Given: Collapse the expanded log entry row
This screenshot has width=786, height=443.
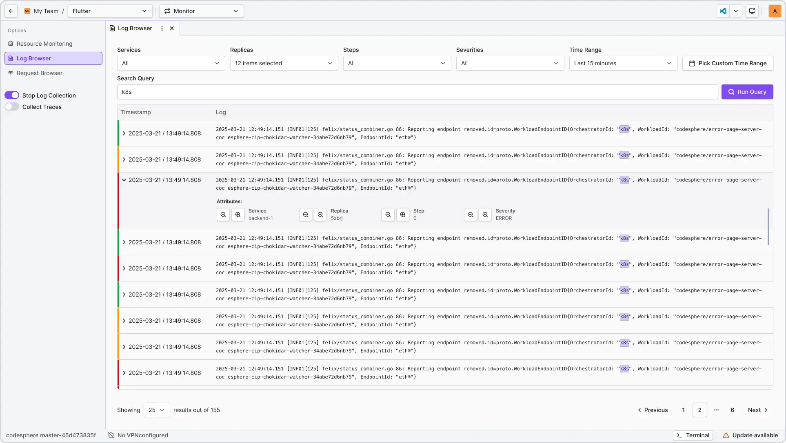Looking at the screenshot, I should (x=124, y=180).
